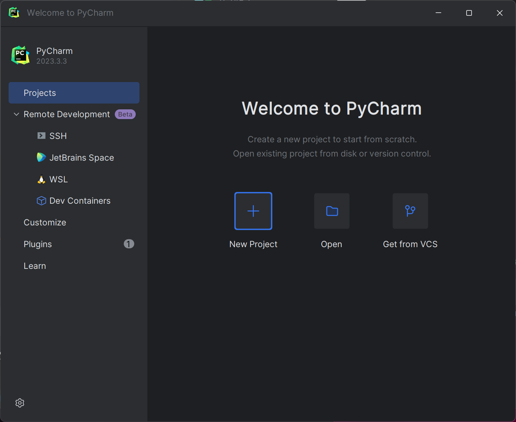Screen dimensions: 516x422
Task: Open the Plugins section
Action: click(x=37, y=244)
